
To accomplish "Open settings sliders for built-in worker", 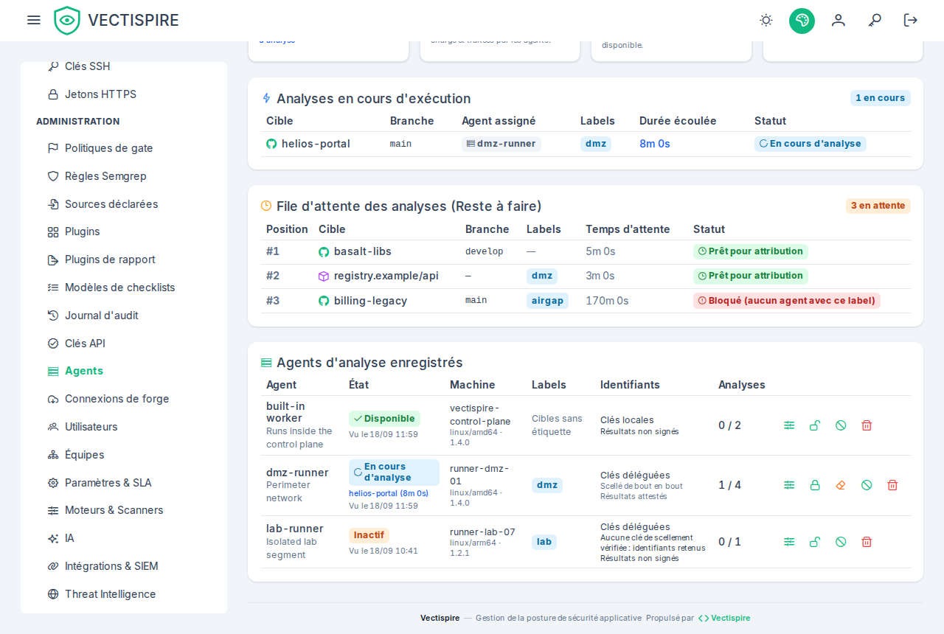I will (789, 425).
